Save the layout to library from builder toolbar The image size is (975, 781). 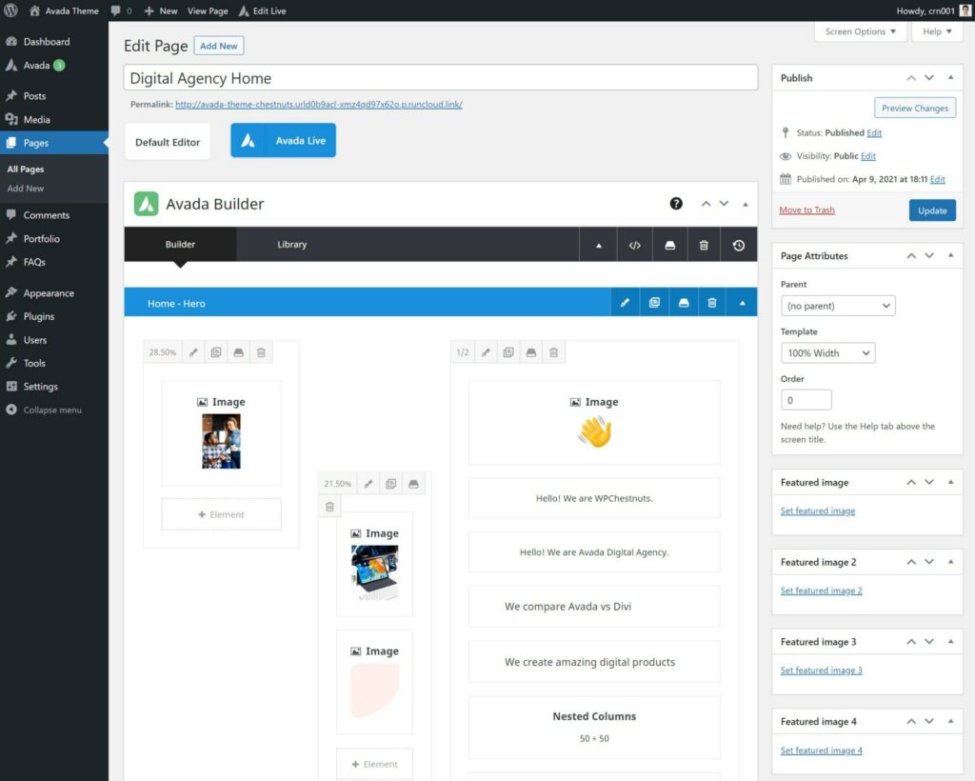[669, 245]
